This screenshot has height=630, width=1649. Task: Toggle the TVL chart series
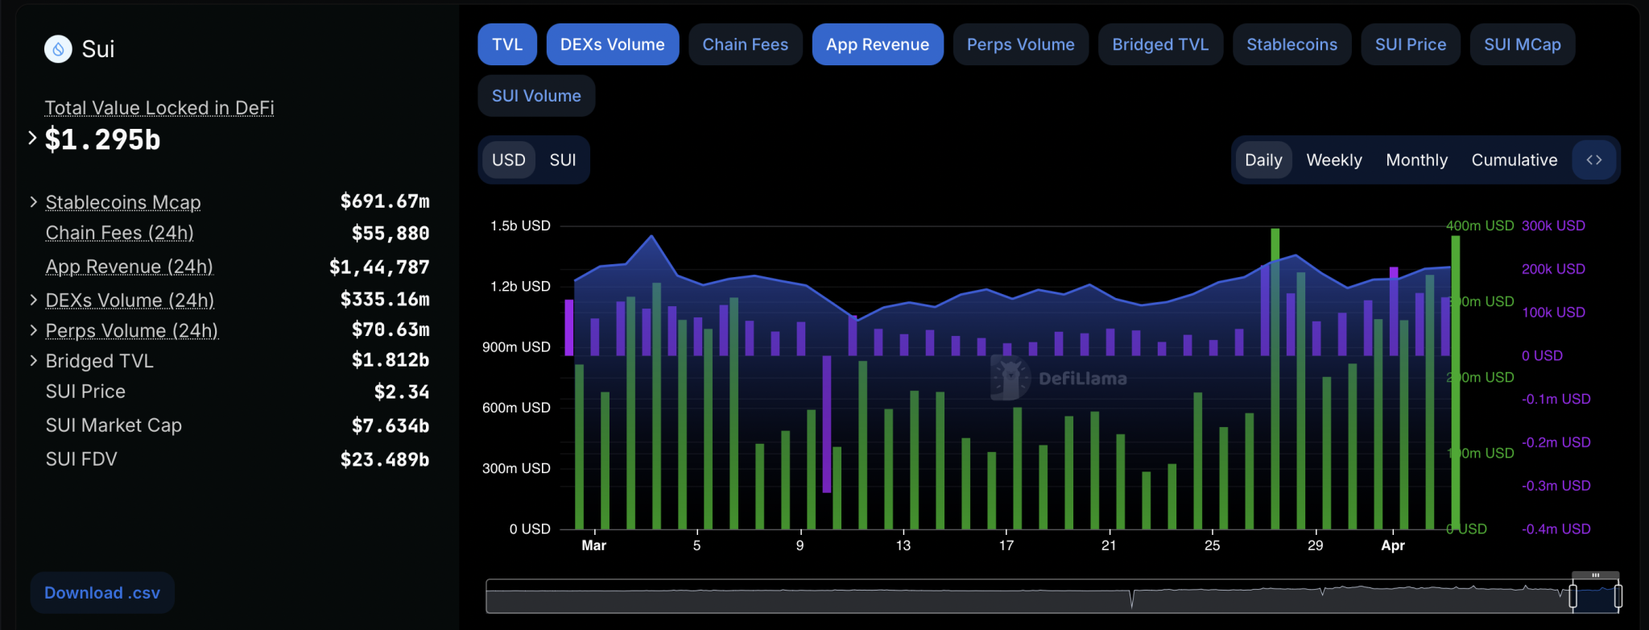(x=507, y=45)
